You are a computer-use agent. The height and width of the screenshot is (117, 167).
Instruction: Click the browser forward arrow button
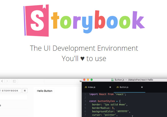(x=7, y=81)
